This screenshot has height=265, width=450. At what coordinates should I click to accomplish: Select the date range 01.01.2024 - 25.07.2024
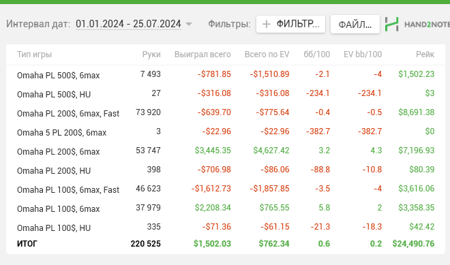pos(128,24)
